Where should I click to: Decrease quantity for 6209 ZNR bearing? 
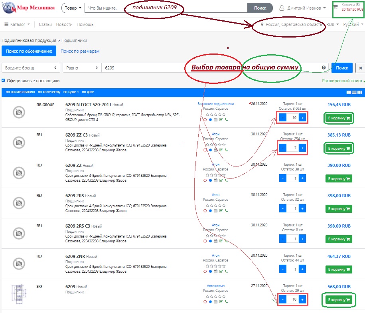282,269
